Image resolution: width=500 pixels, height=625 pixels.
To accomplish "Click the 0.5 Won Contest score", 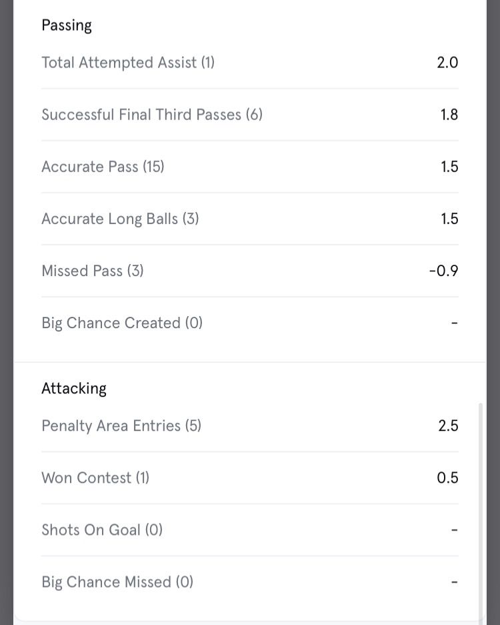I will pyautogui.click(x=447, y=478).
